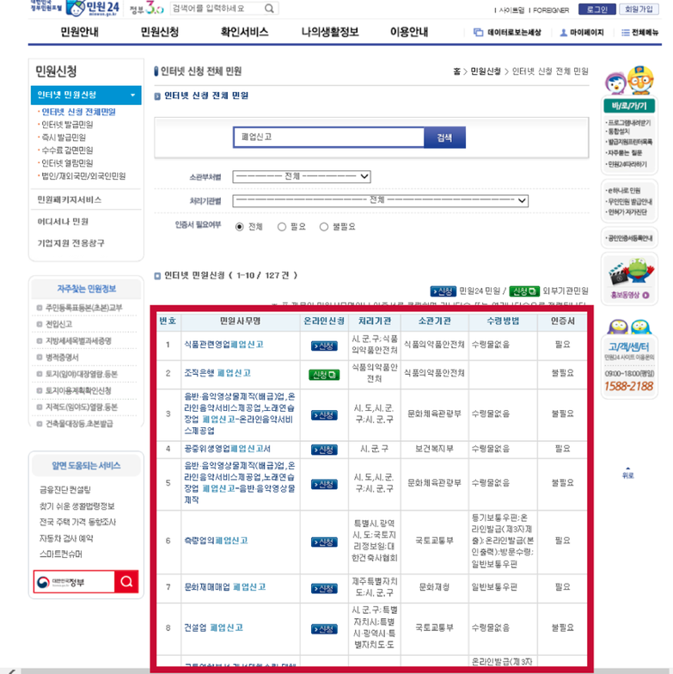
Task: Open the 식품관련영업폐업신고 link
Action: tap(223, 345)
